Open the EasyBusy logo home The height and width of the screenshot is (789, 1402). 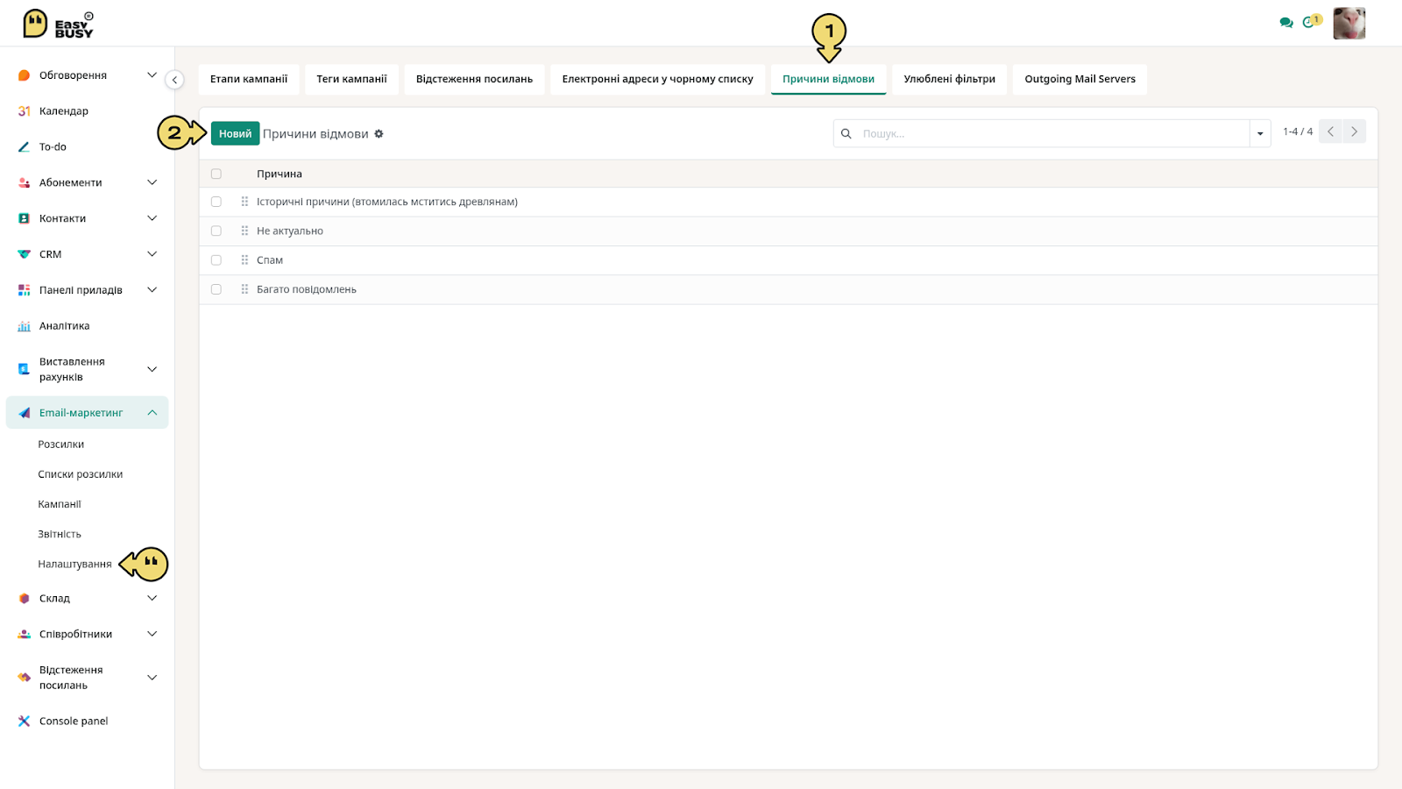[58, 24]
